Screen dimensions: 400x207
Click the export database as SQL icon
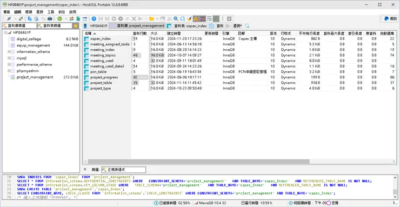point(78,18)
